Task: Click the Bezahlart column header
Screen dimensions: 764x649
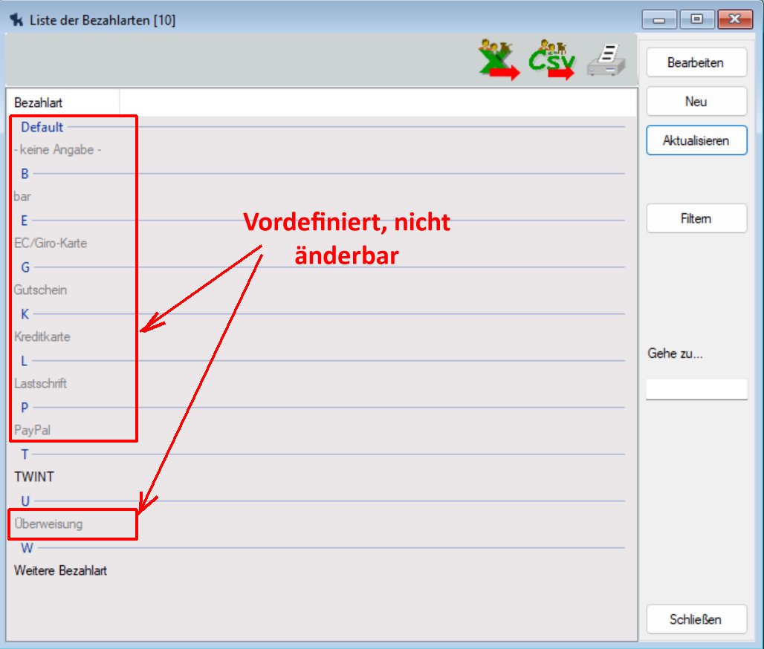Action: 39,103
